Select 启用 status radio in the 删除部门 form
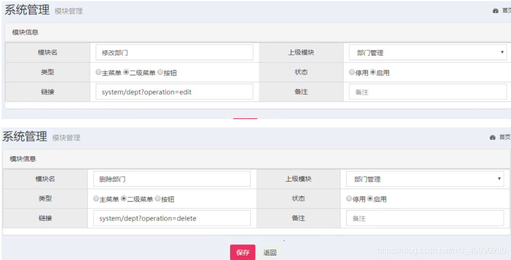 pyautogui.click(x=370, y=199)
